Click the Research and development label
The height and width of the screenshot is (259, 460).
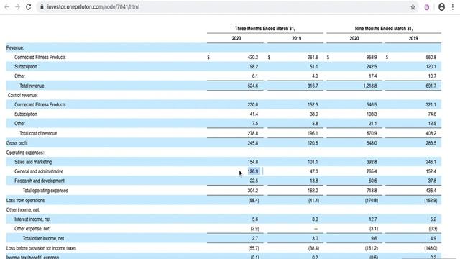pos(40,181)
